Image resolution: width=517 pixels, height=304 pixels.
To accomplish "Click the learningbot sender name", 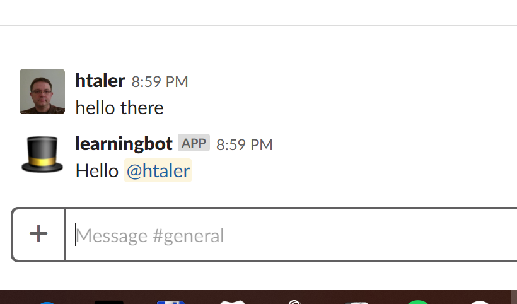I will [x=124, y=144].
